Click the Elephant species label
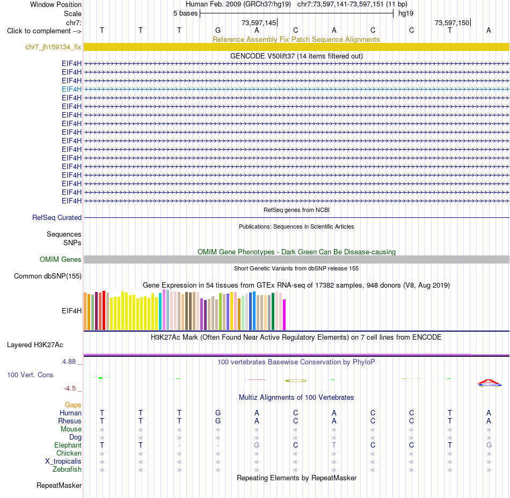The height and width of the screenshot is (498, 510). click(x=68, y=445)
